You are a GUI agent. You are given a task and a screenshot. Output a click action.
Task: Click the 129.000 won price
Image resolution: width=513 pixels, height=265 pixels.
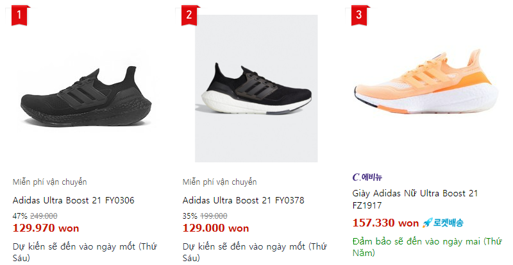click(x=215, y=228)
